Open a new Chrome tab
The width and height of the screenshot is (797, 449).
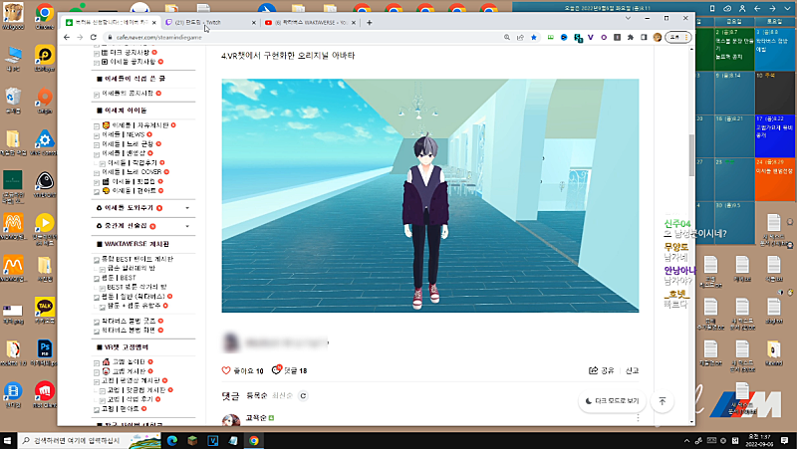point(370,22)
